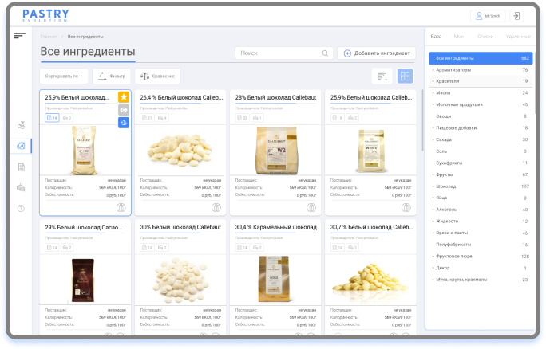The image size is (546, 349).
Task: Click the Добавить ингредиент button
Action: (x=377, y=53)
